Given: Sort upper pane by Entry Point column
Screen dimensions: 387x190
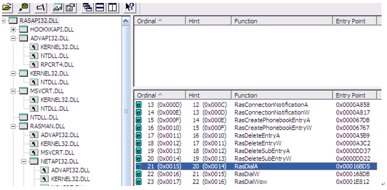Looking at the screenshot, I should [x=355, y=21].
